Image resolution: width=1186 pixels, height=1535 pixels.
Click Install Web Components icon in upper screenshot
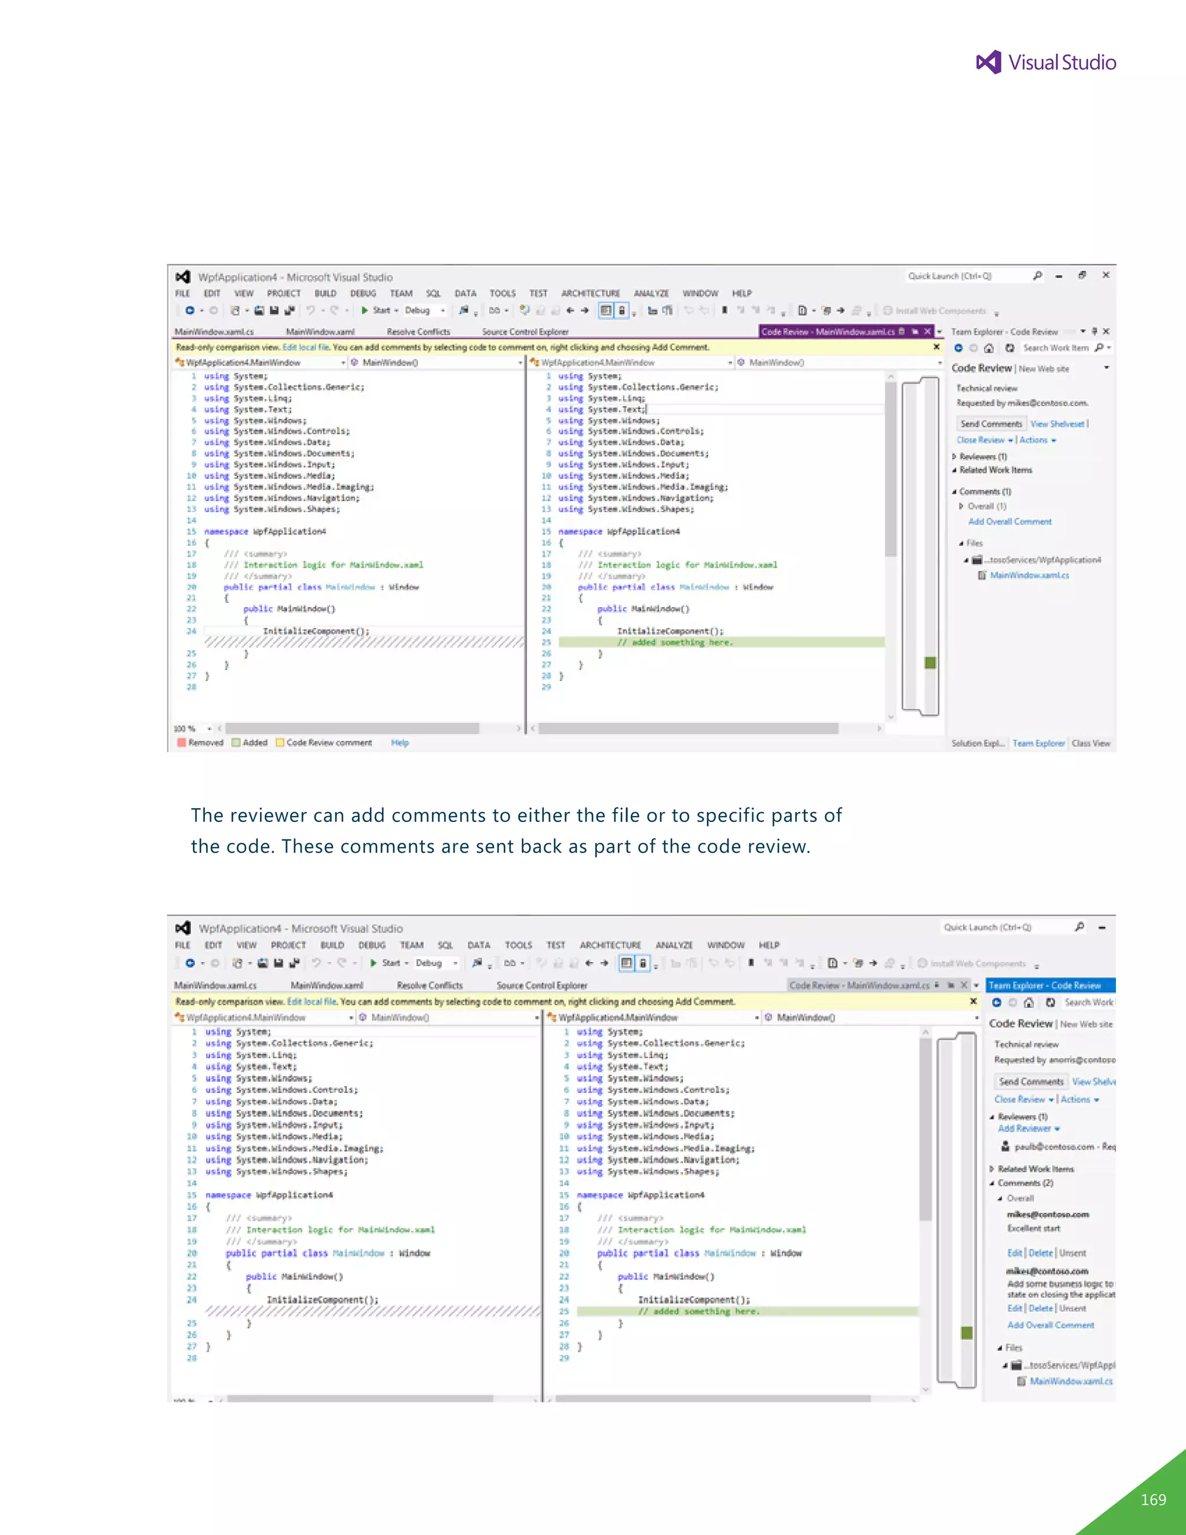(x=887, y=310)
